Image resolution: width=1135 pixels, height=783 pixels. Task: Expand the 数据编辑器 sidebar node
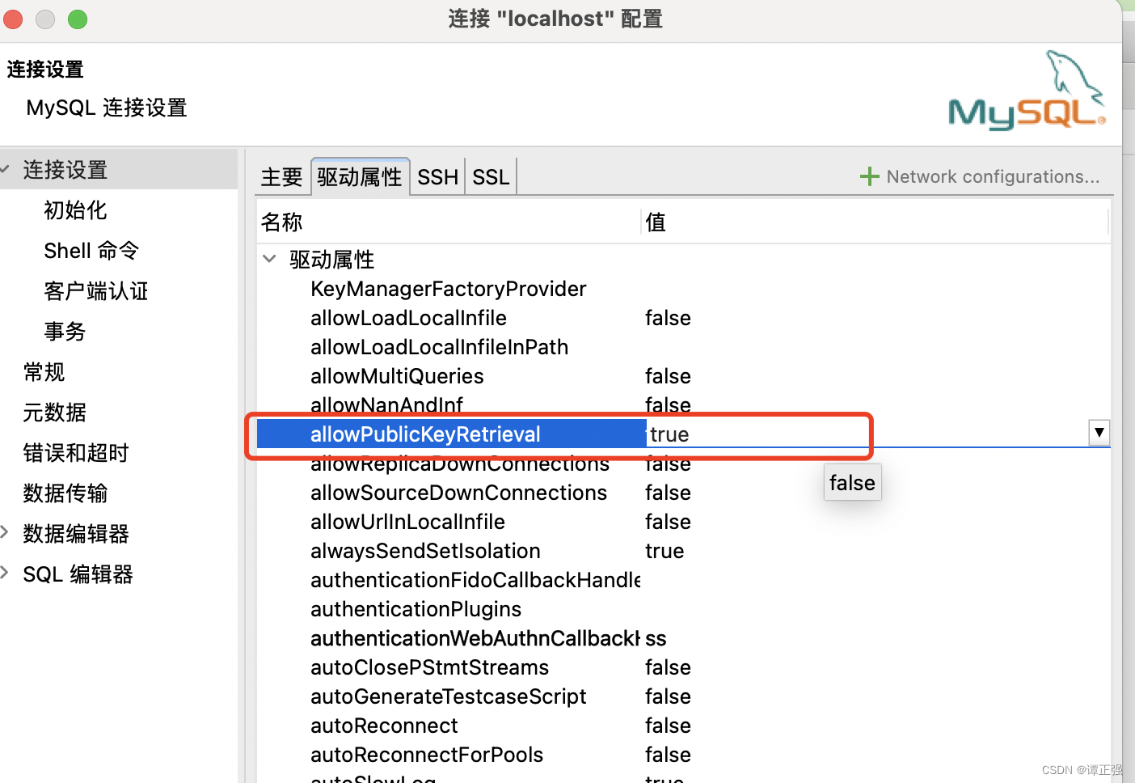point(5,532)
